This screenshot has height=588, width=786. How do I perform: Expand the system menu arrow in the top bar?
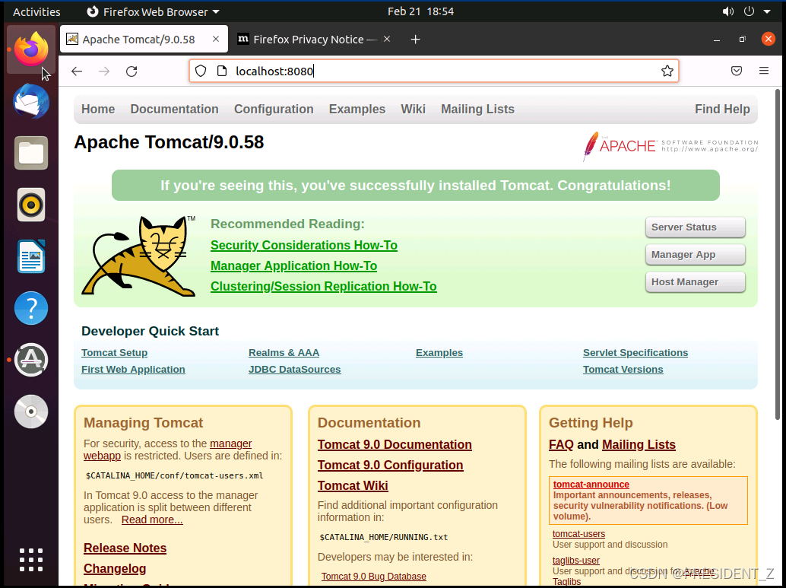tap(767, 11)
